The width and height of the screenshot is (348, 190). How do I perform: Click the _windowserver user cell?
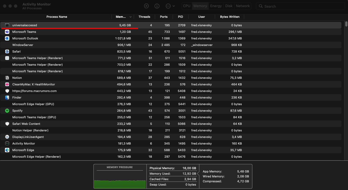[x=202, y=45]
